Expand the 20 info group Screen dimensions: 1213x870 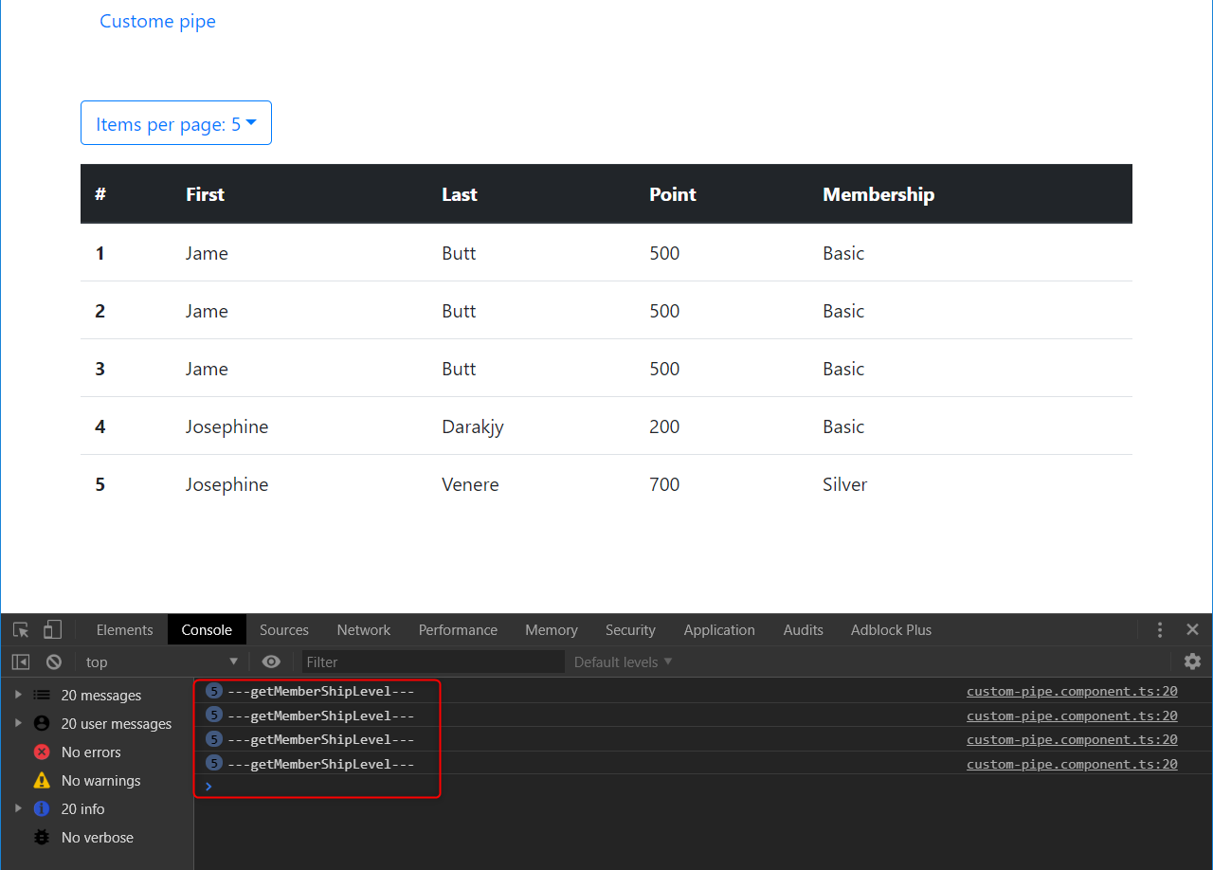click(x=18, y=808)
